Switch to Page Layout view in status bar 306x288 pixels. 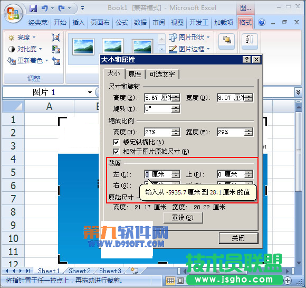180,281
